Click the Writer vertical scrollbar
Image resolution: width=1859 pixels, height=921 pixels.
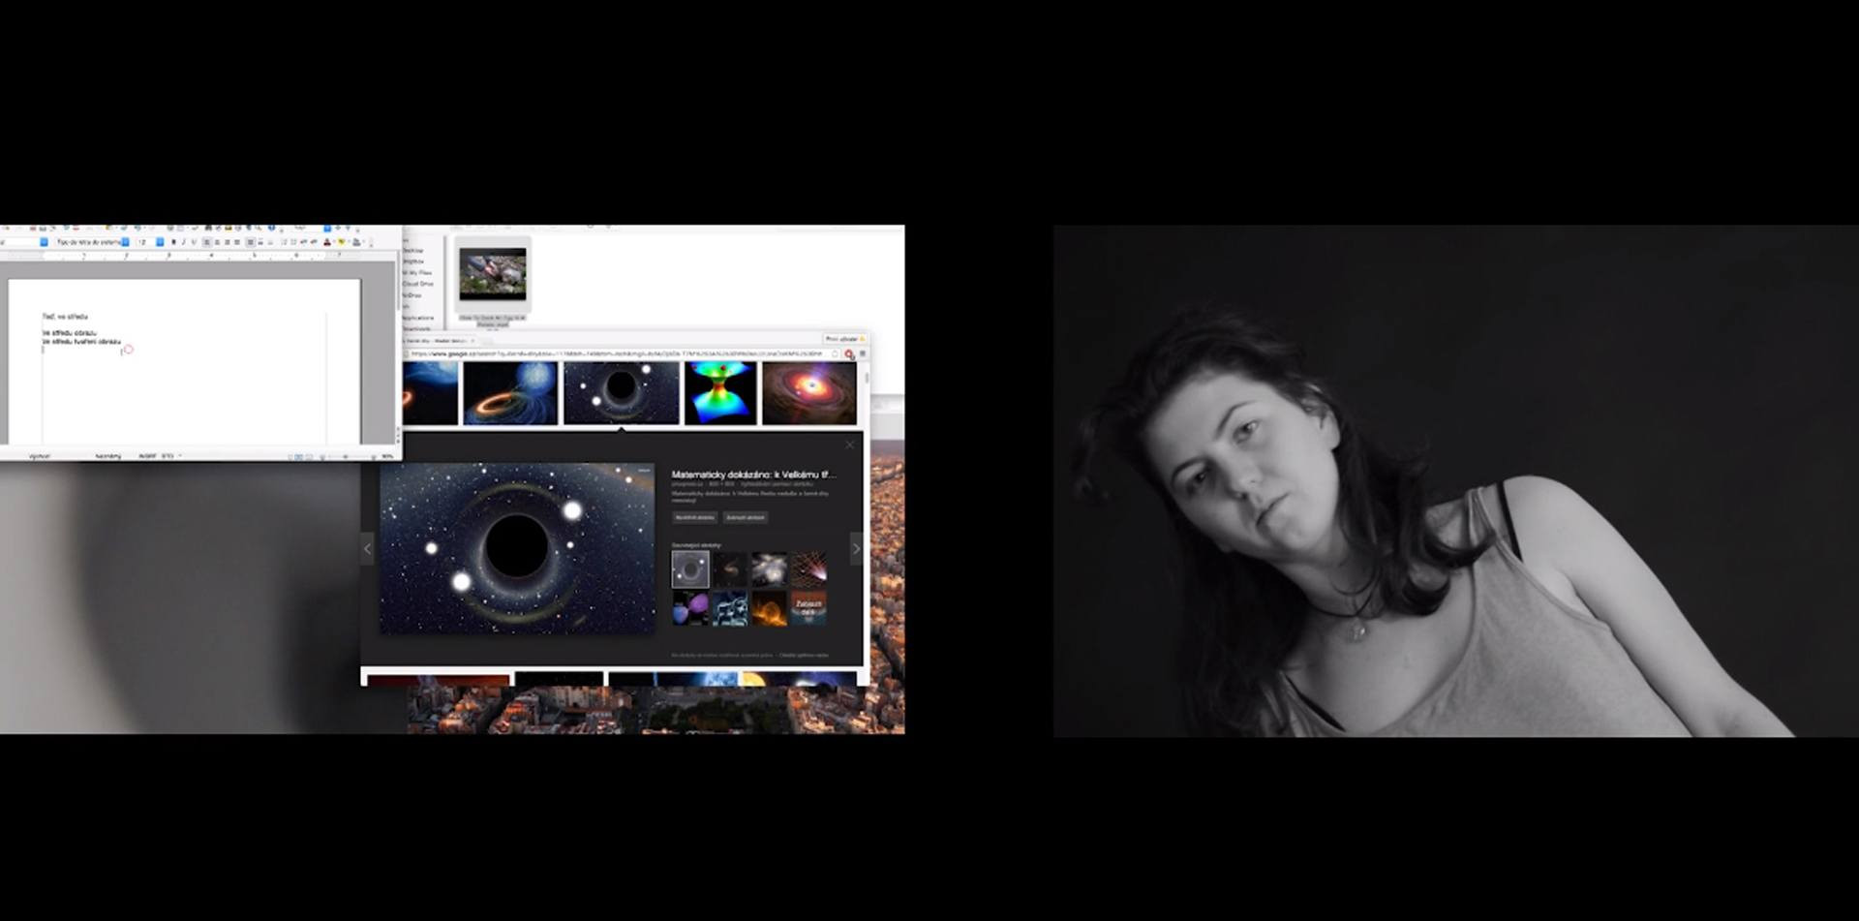[398, 349]
